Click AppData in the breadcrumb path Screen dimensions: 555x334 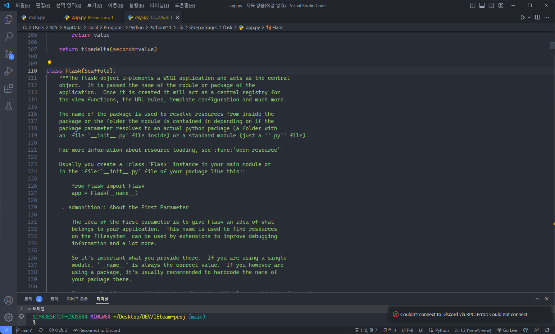coord(72,27)
